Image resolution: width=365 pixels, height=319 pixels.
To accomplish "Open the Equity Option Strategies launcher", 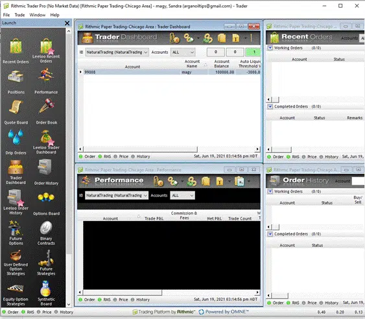I will (x=16, y=294).
